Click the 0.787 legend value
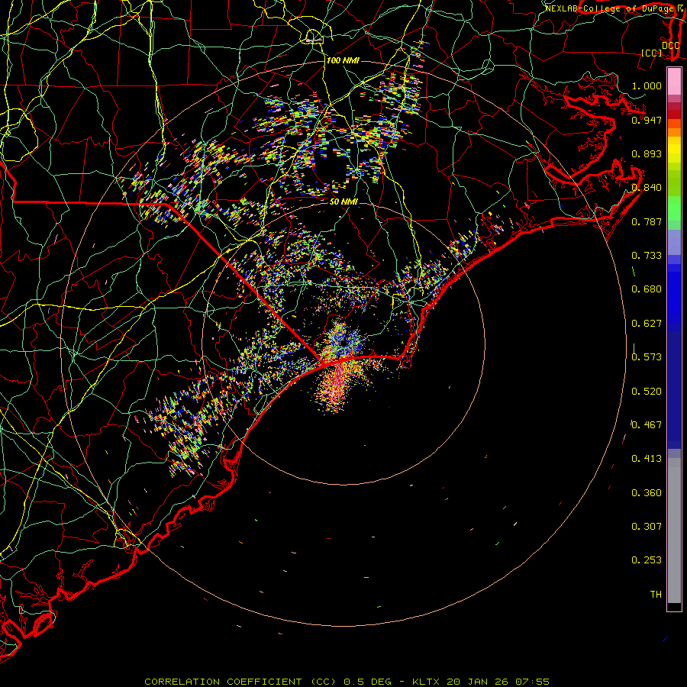 click(x=647, y=221)
